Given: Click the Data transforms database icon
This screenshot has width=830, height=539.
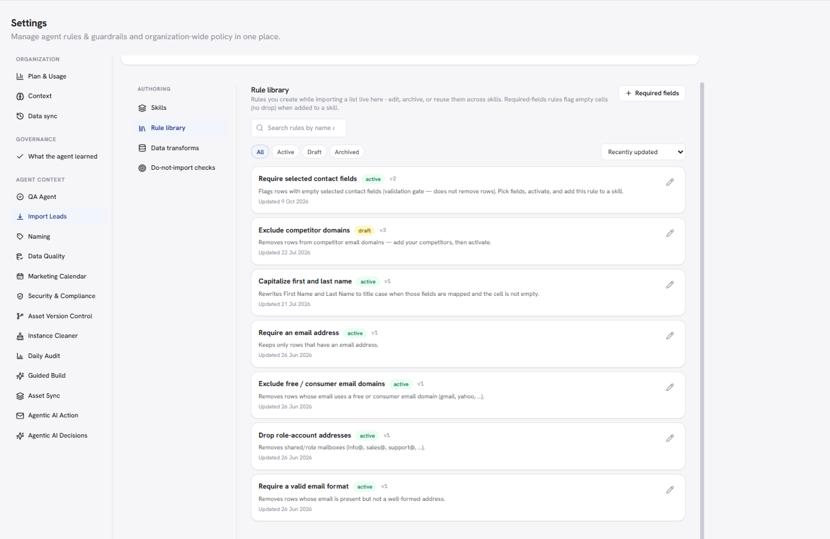Looking at the screenshot, I should pyautogui.click(x=142, y=148).
